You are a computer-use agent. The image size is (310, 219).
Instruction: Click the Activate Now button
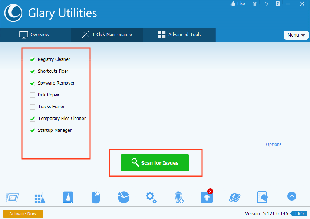tap(23, 214)
